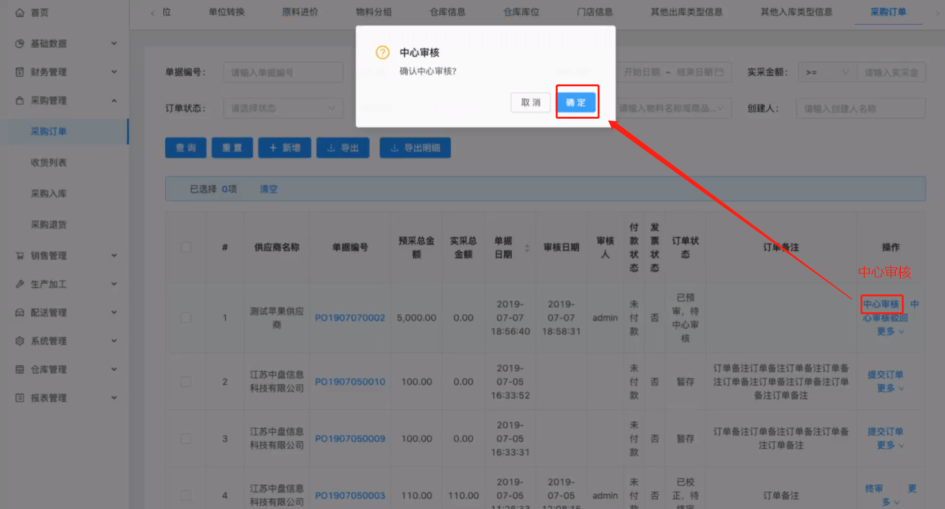The image size is (945, 509).
Task: Click the calendar icon in date range field
Action: (719, 72)
